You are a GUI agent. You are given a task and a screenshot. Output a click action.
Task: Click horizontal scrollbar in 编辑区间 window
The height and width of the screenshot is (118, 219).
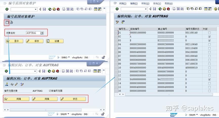46,110
